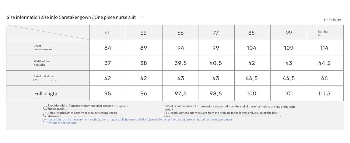Select the size 88 column header
The height and width of the screenshot is (143, 350).
pyautogui.click(x=251, y=33)
